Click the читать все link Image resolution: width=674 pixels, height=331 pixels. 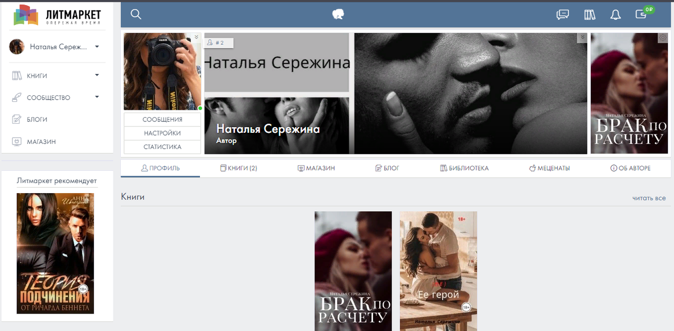(649, 198)
